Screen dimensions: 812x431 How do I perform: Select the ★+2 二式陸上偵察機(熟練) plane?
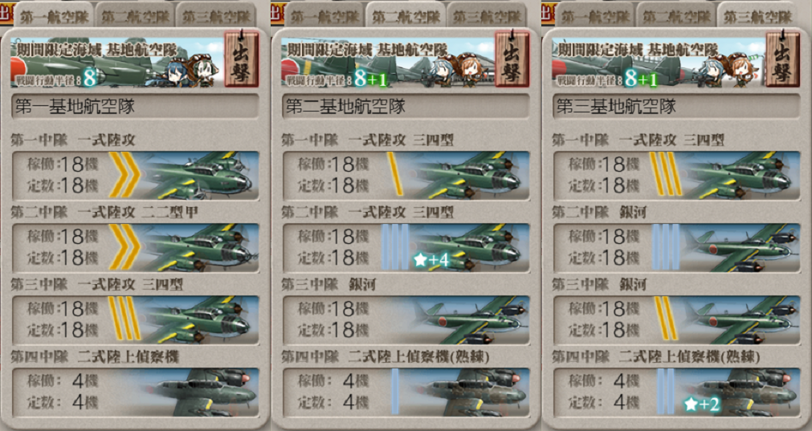click(x=677, y=392)
